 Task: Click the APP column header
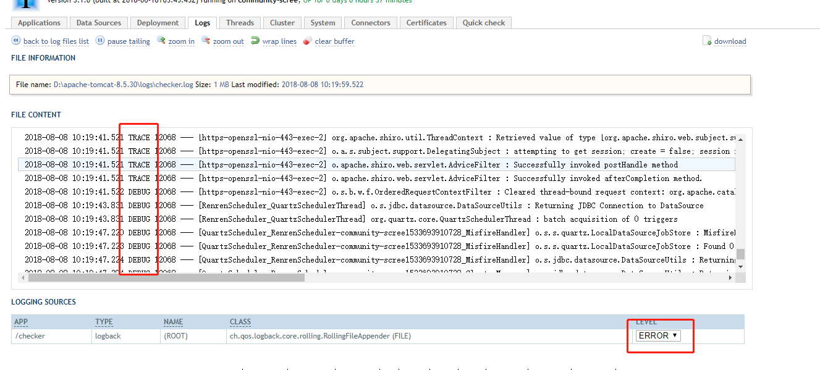coord(21,322)
